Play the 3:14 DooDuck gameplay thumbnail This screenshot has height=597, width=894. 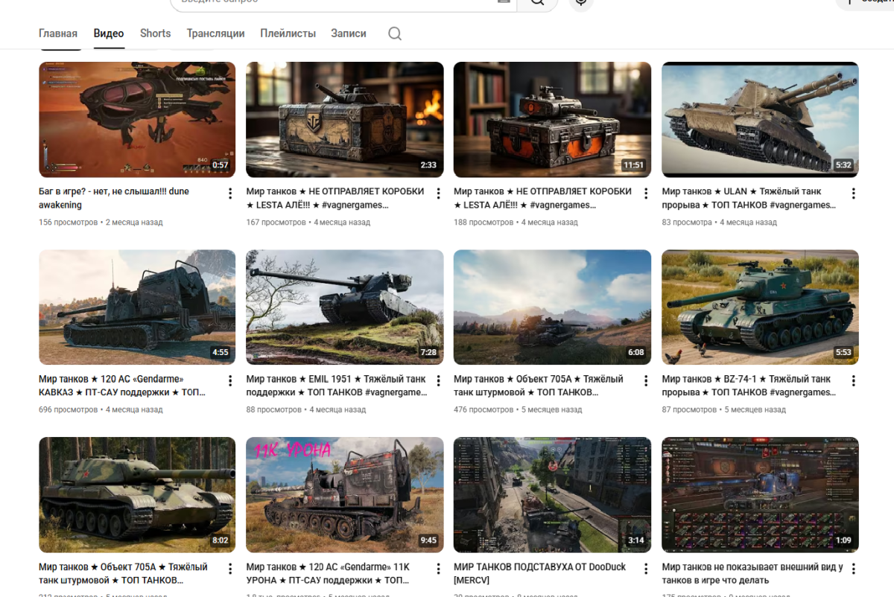552,494
